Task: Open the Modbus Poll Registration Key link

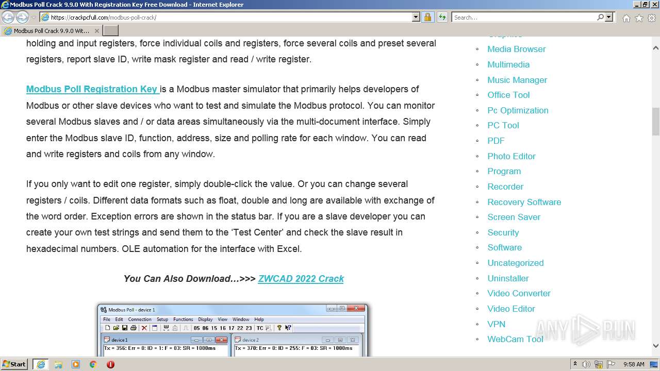Action: [x=93, y=89]
